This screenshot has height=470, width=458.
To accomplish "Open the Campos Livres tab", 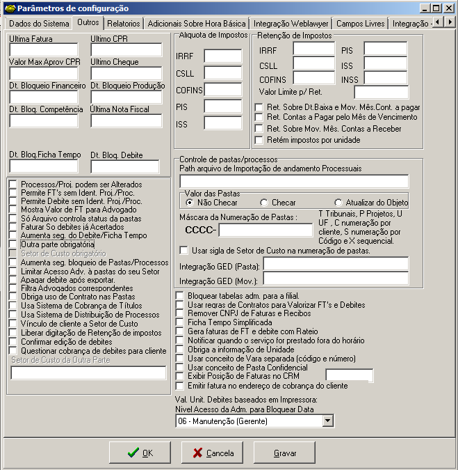I will coord(360,24).
